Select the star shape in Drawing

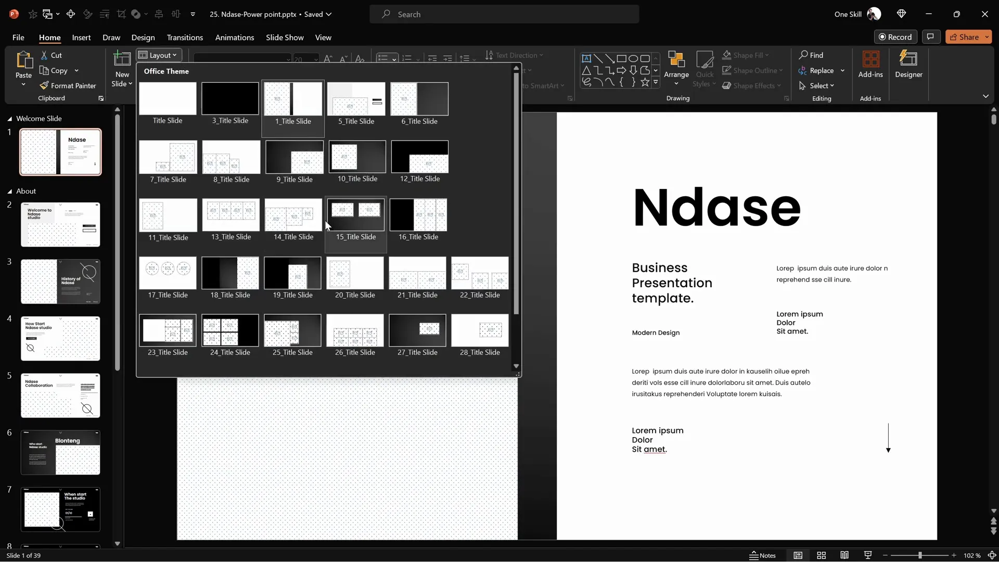pos(645,82)
